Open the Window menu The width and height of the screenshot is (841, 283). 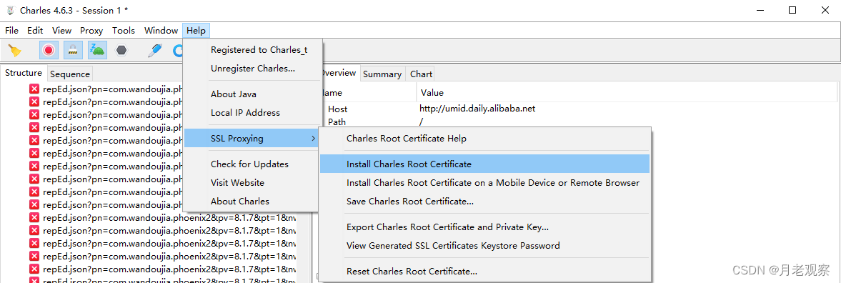coord(161,31)
